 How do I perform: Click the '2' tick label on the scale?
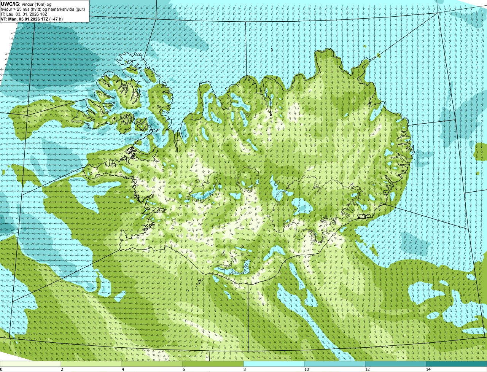(62, 369)
